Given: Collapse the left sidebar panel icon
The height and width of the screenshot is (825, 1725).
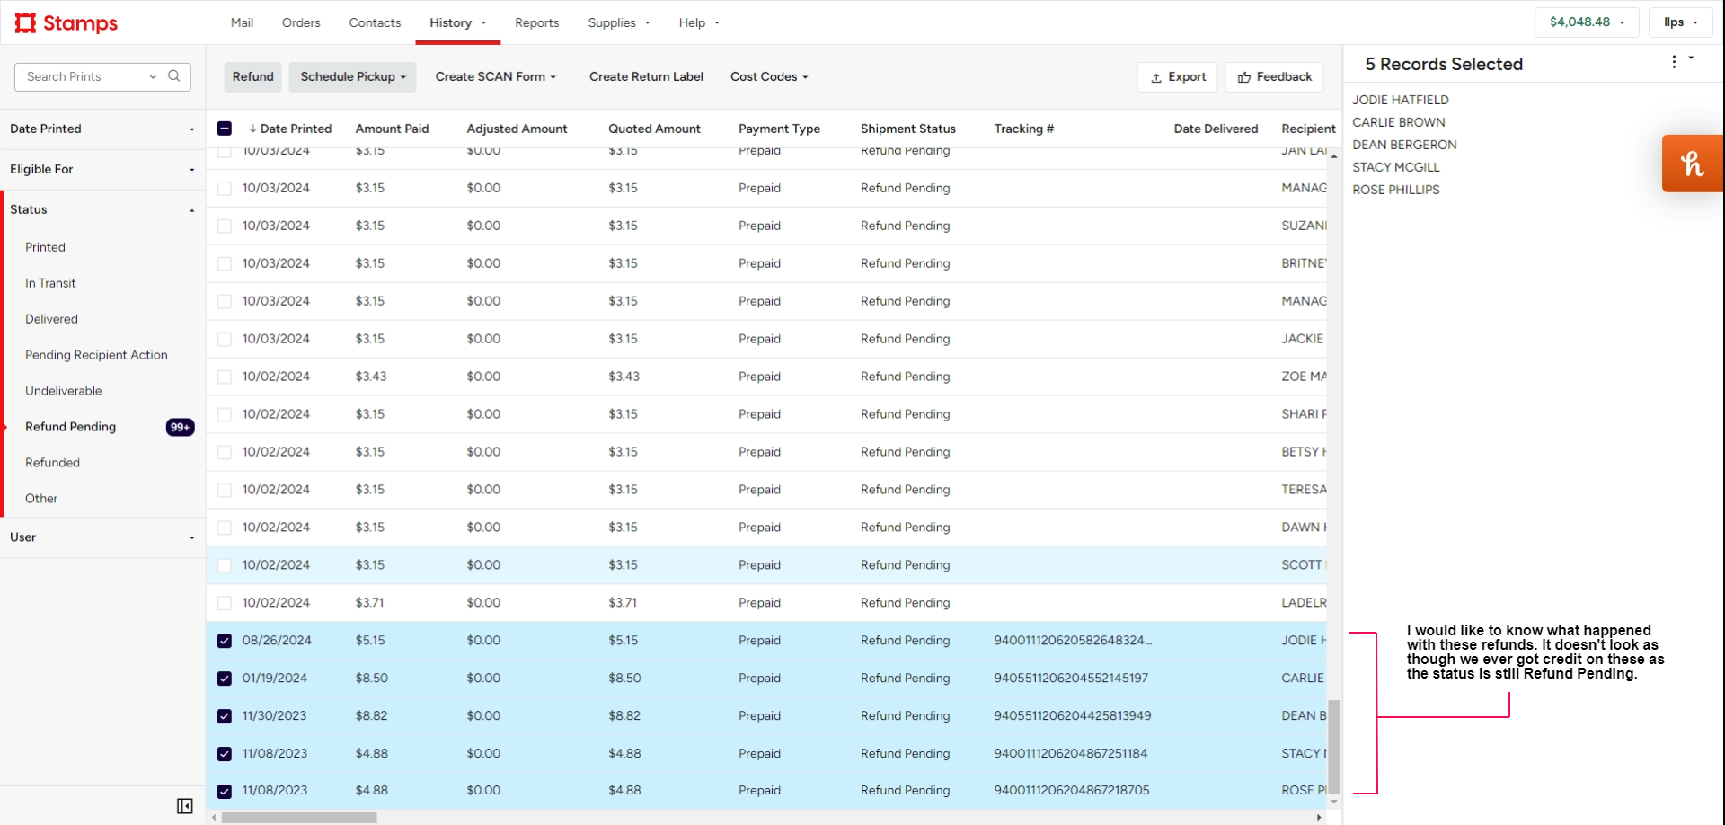Looking at the screenshot, I should 185,806.
